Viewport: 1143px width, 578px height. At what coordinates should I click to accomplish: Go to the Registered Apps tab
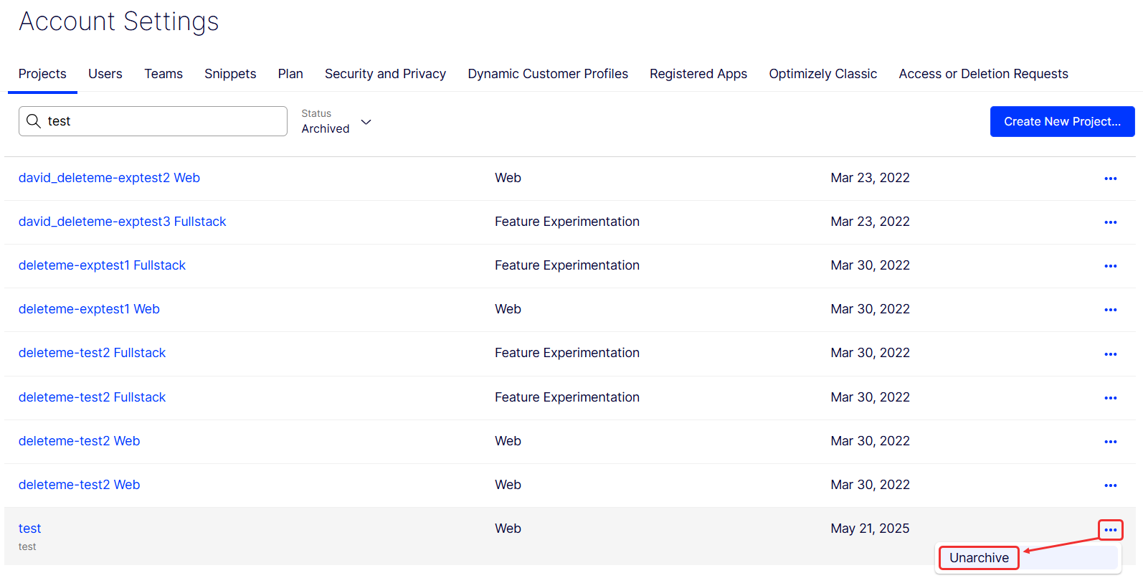click(698, 74)
